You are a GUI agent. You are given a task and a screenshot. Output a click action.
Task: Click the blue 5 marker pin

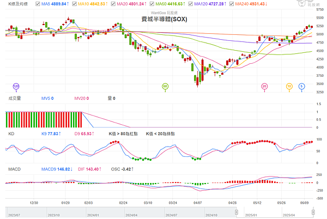coord(301,87)
